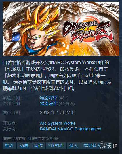
Task: Click the 游侠网 watermark logo
Action: tap(109, 146)
